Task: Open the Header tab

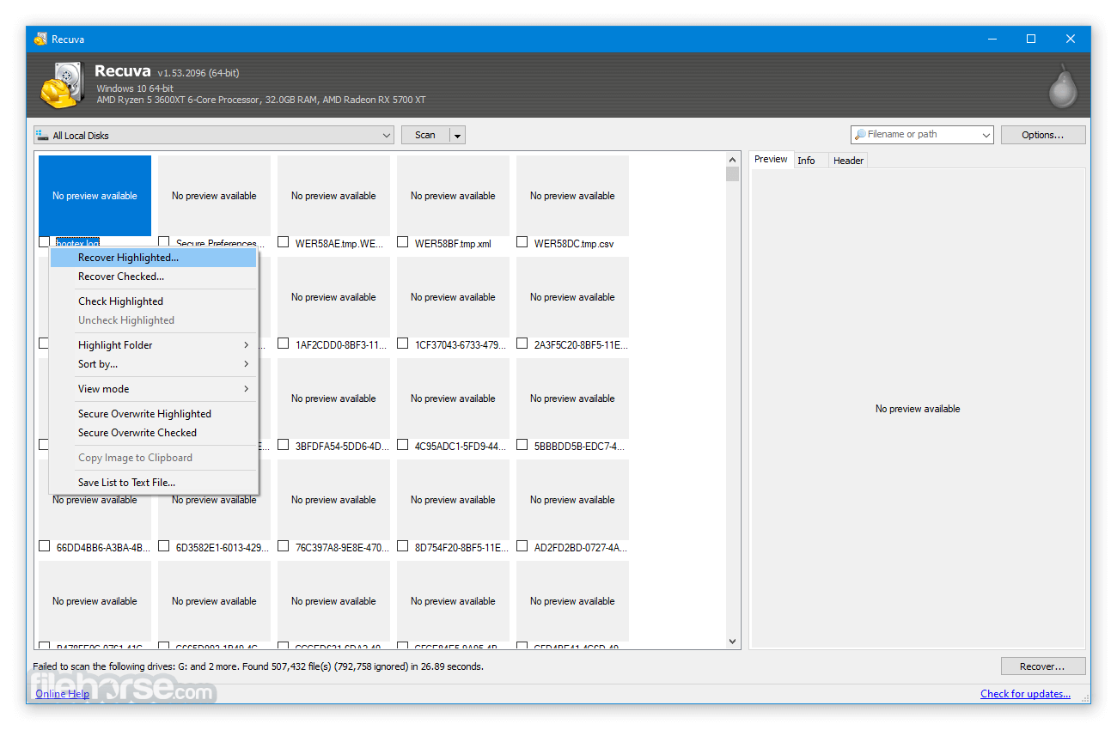Action: pos(848,161)
